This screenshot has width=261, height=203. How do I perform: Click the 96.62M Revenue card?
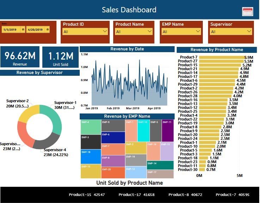20,57
